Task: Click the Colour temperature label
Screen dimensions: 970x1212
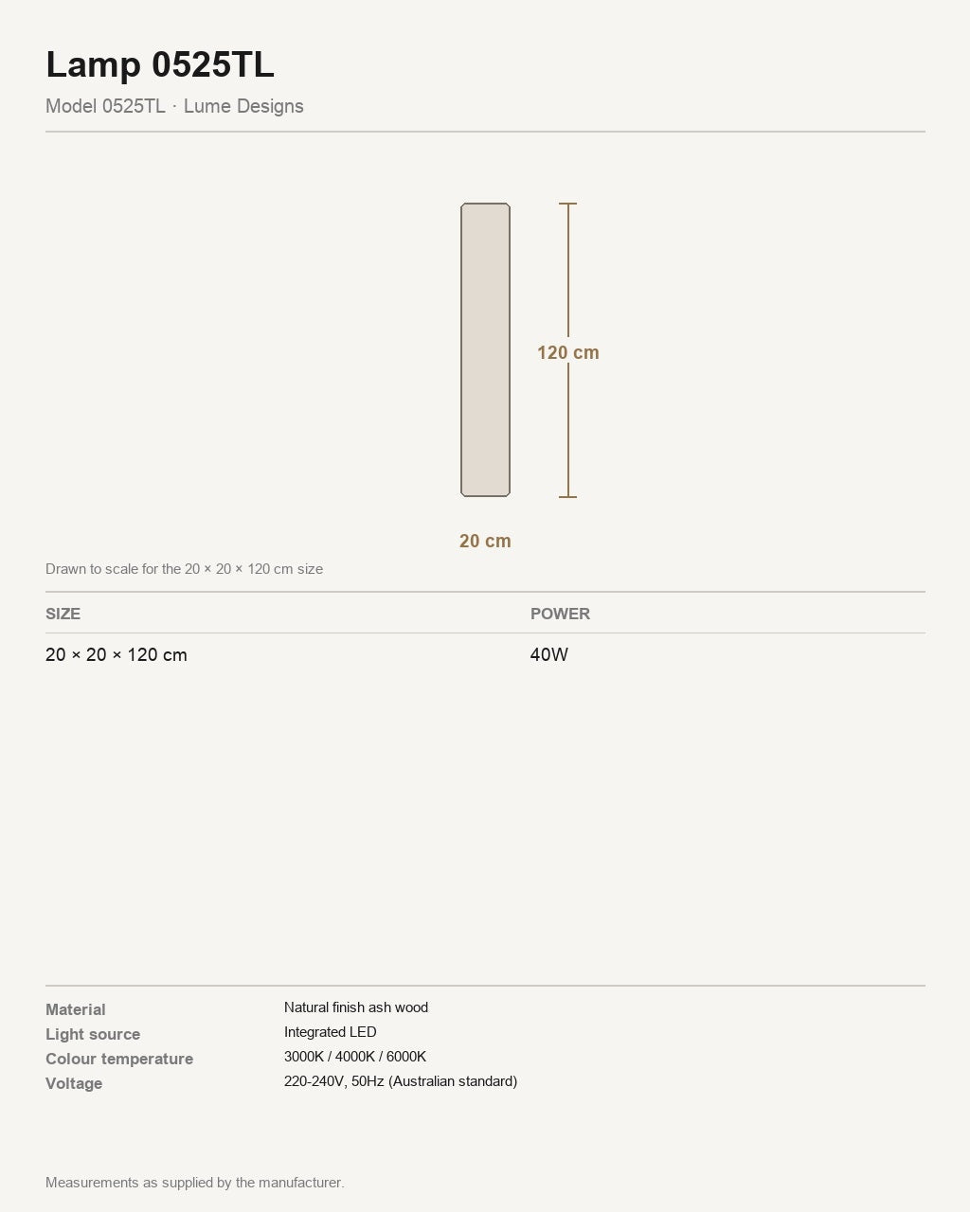Action: 119,1059
